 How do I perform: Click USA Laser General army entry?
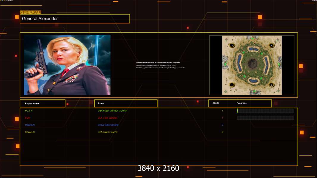point(108,132)
